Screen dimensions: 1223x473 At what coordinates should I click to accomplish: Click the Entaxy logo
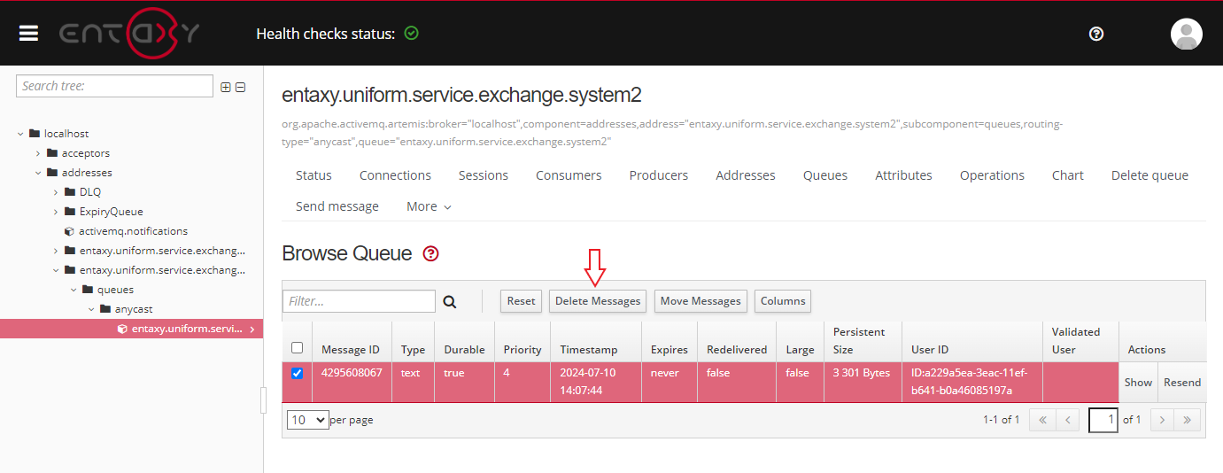(129, 34)
